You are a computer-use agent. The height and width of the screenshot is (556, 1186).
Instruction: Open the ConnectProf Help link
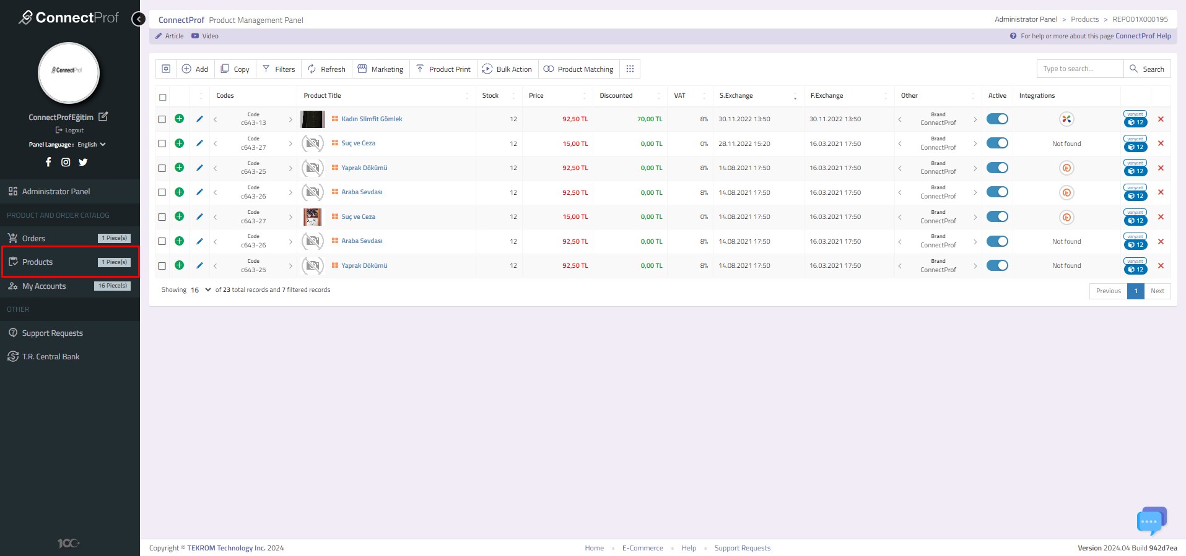coord(1143,36)
